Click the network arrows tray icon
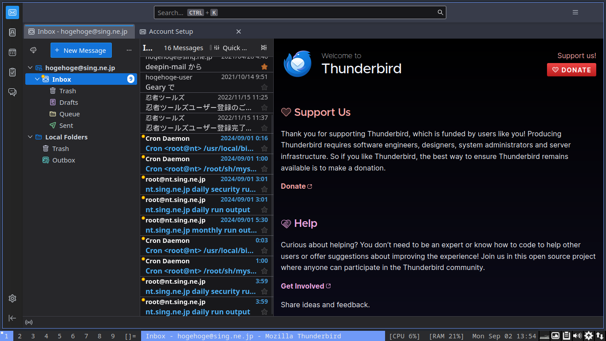 click(x=599, y=336)
